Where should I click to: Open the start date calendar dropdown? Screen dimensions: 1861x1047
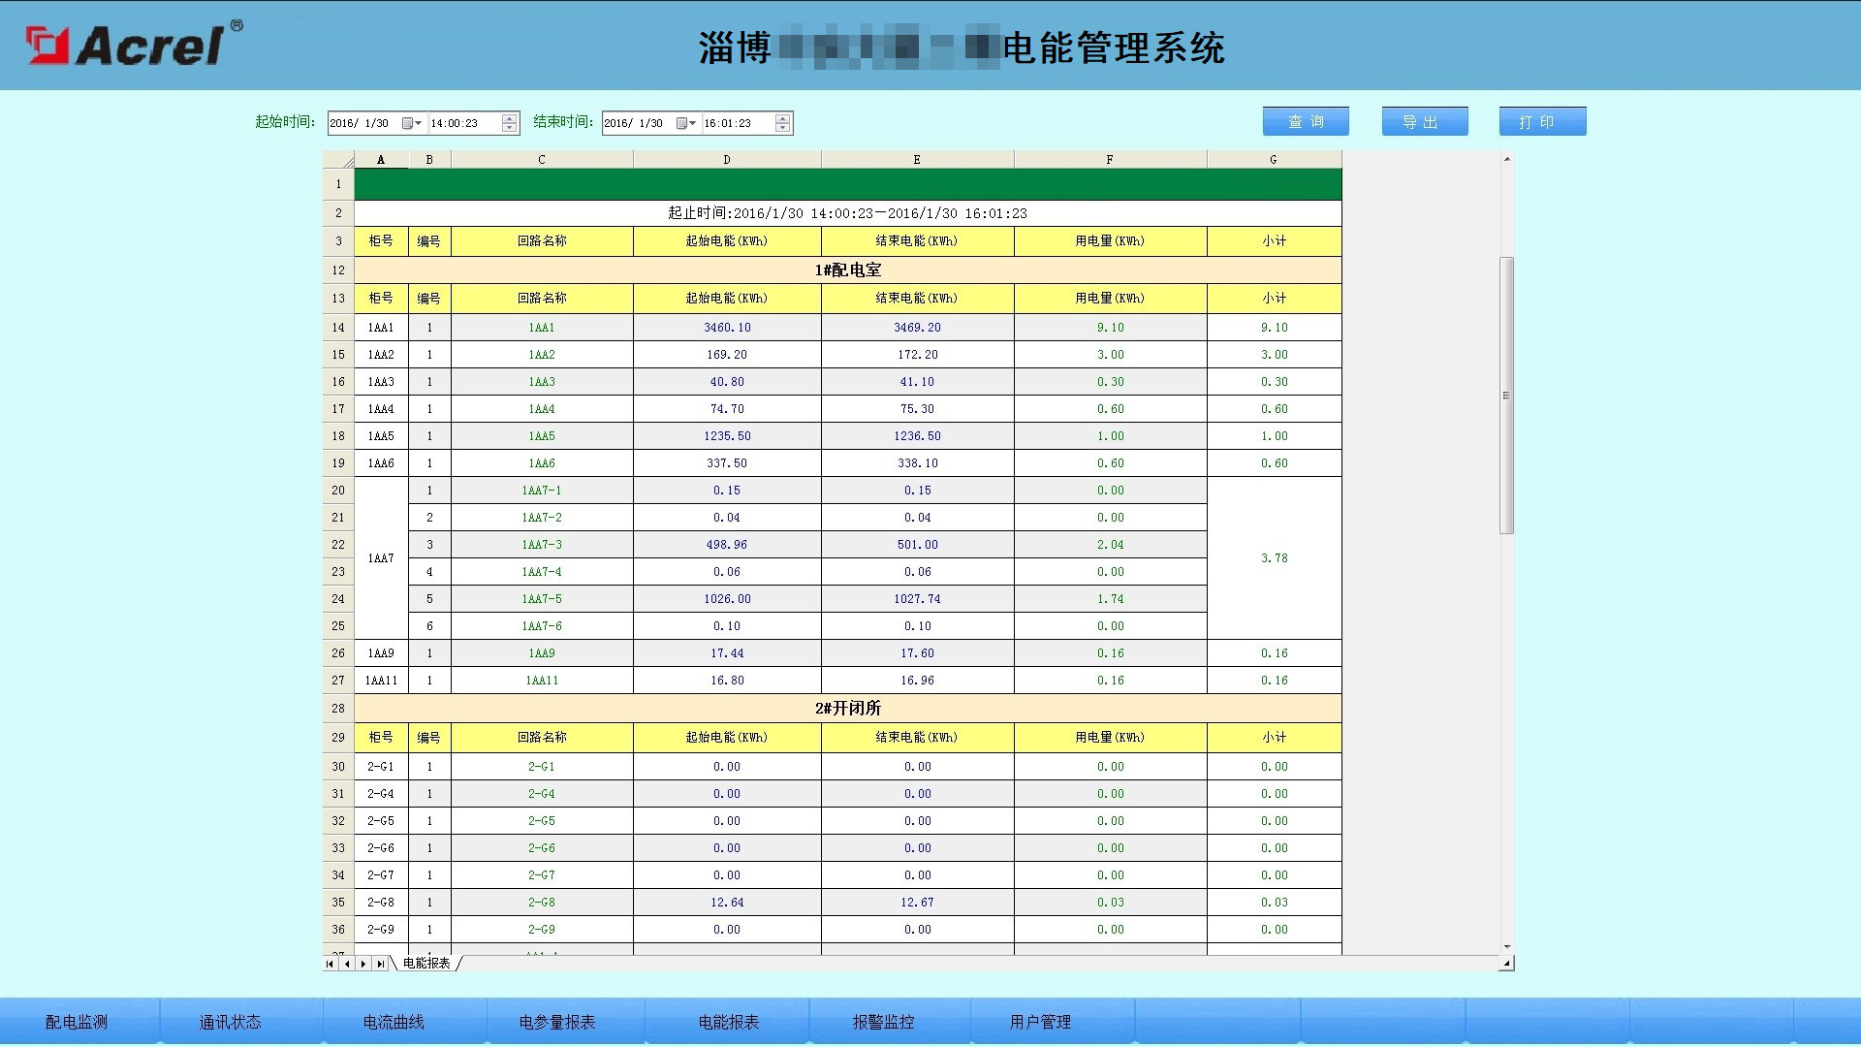pyautogui.click(x=412, y=123)
